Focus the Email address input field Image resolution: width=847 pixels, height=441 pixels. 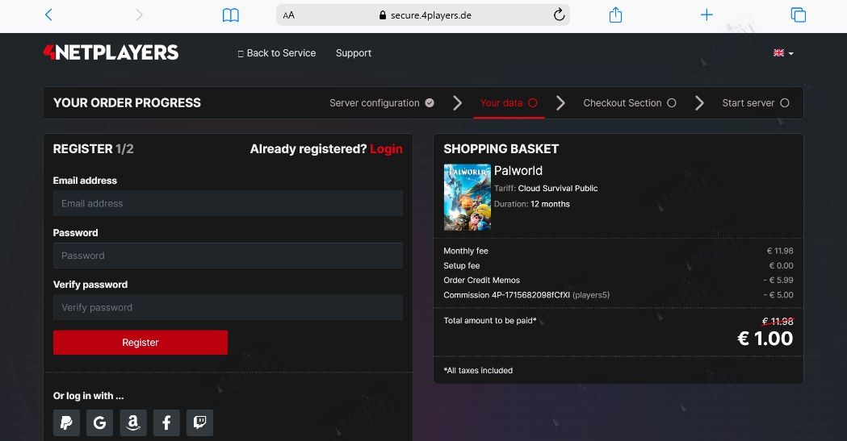point(228,203)
